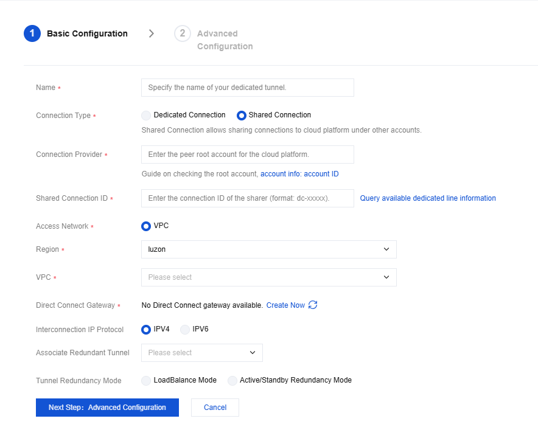Click the Shared Connection description text
This screenshot has height=441, width=538.
pos(281,130)
